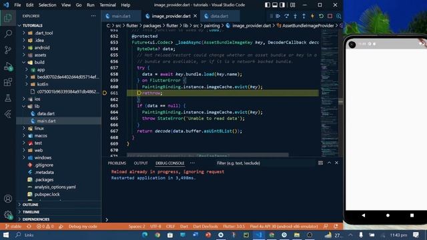Open the Manage gear settings icon
Viewport: 427px width, 240px height.
pyautogui.click(x=8, y=215)
